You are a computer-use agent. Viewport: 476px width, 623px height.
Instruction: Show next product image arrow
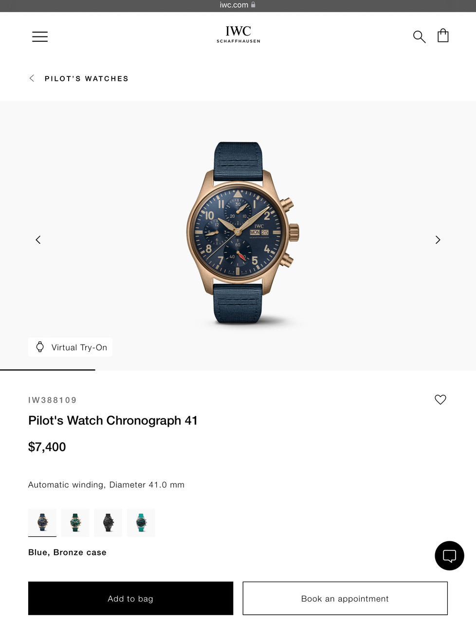click(438, 239)
